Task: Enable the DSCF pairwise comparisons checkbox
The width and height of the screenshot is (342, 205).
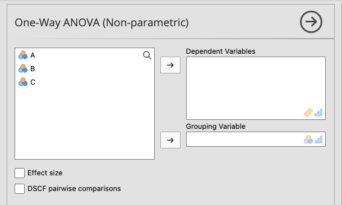Action: [20, 189]
